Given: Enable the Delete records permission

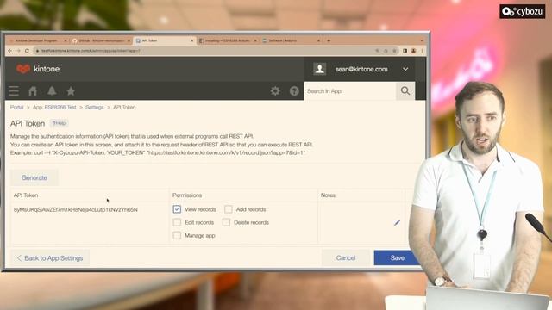Looking at the screenshot, I should click(226, 222).
